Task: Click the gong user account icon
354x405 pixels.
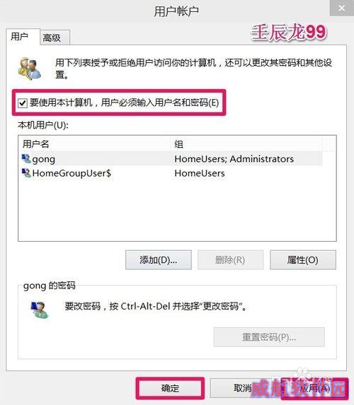Action: (26, 158)
